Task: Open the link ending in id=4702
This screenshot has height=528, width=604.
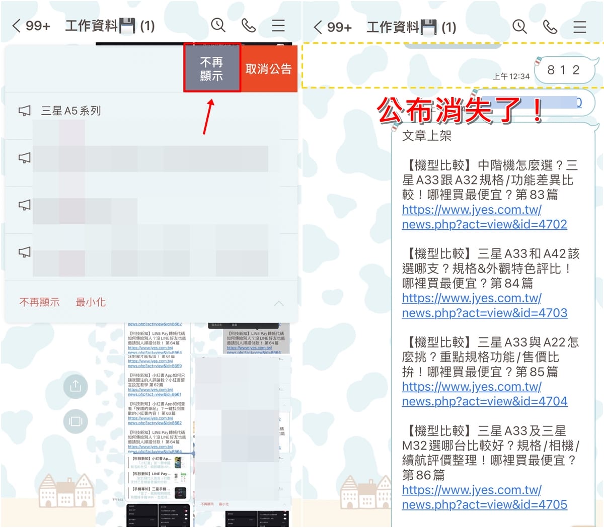Action: [x=484, y=217]
